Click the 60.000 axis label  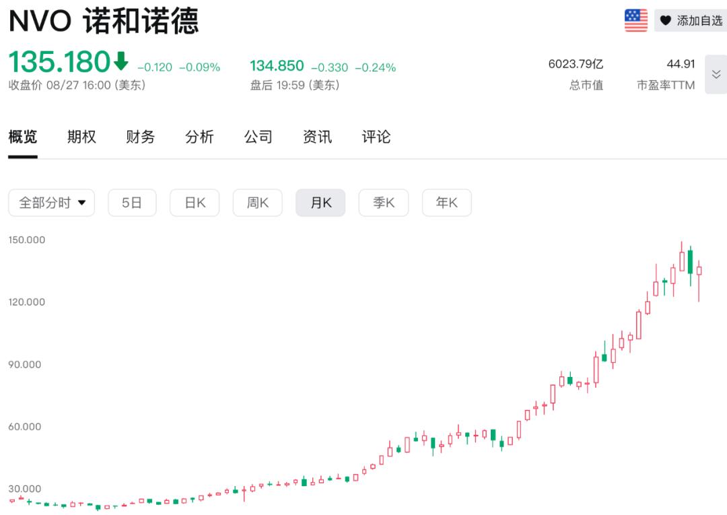tap(25, 427)
